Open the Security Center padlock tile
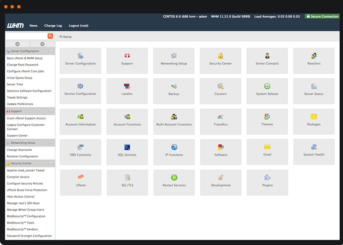The image size is (343, 245). point(221,61)
